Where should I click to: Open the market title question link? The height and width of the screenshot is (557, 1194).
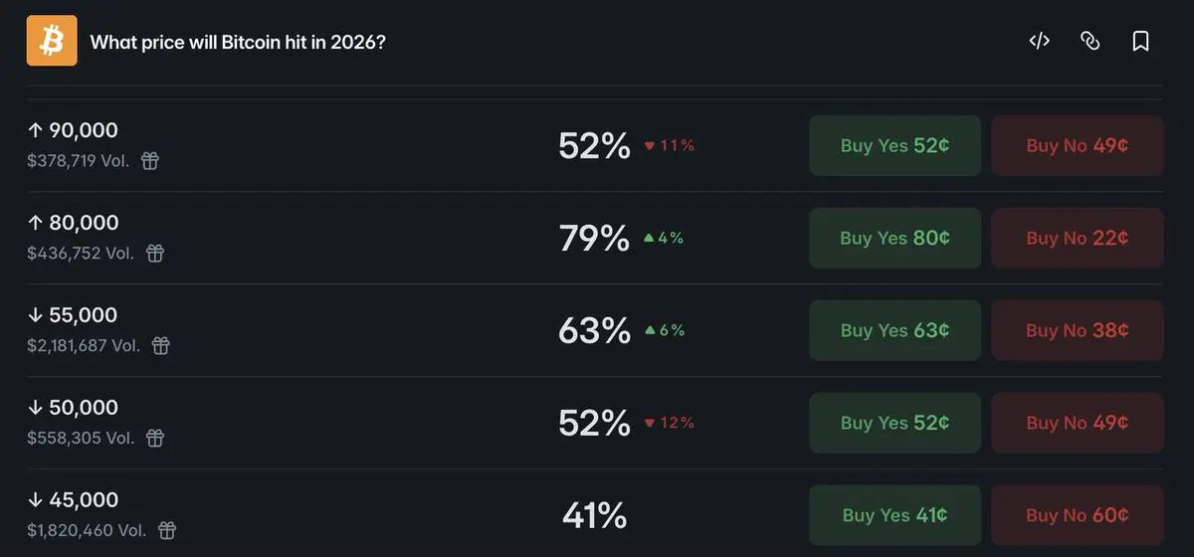point(238,43)
